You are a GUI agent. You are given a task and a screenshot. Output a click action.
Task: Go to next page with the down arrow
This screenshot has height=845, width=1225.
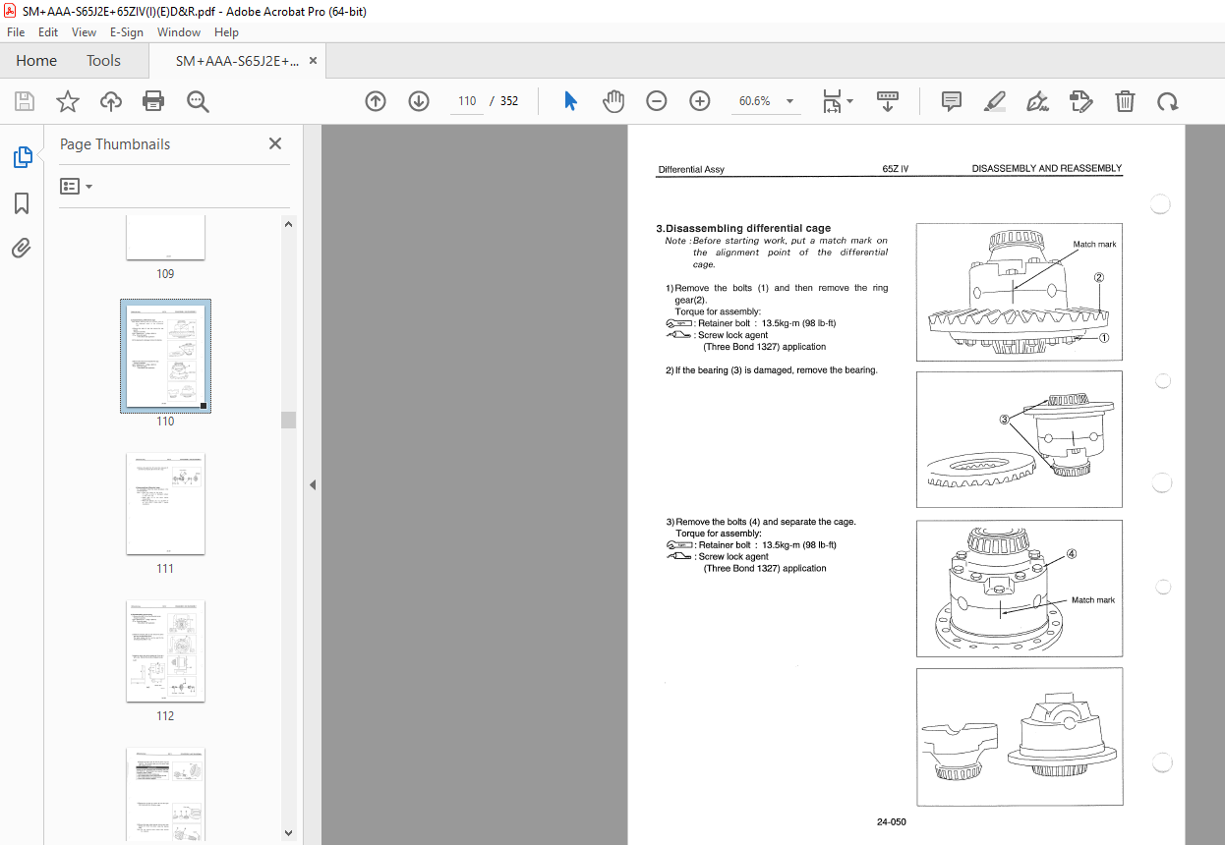pyautogui.click(x=419, y=101)
